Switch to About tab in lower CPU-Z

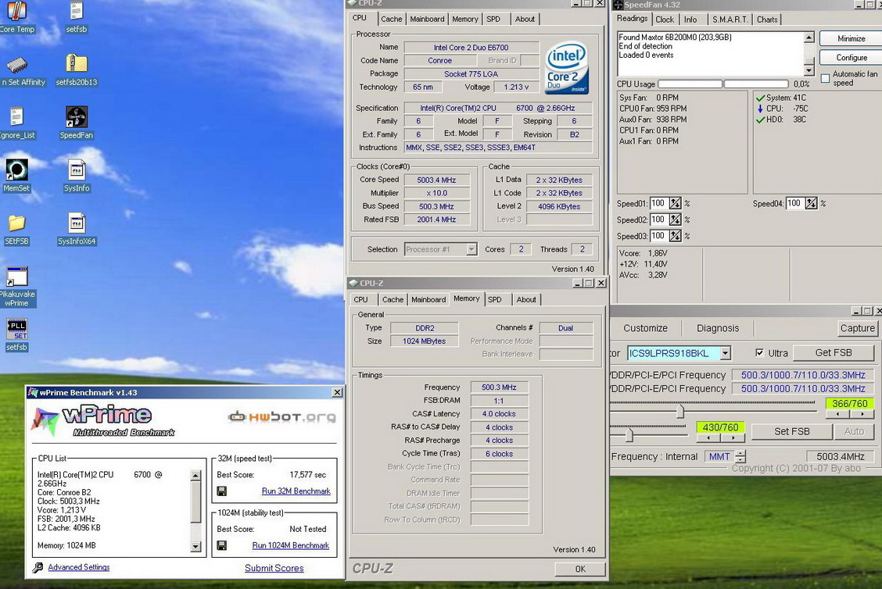click(526, 300)
